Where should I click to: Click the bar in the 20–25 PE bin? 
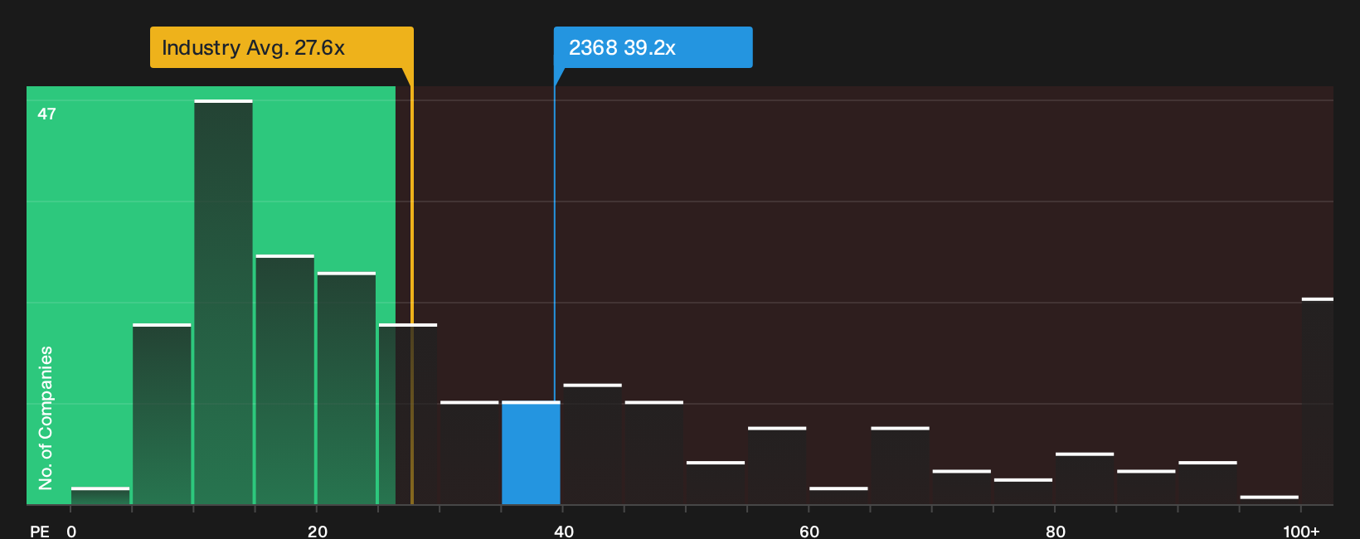pyautogui.click(x=347, y=388)
